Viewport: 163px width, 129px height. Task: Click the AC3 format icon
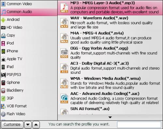click(64, 68)
